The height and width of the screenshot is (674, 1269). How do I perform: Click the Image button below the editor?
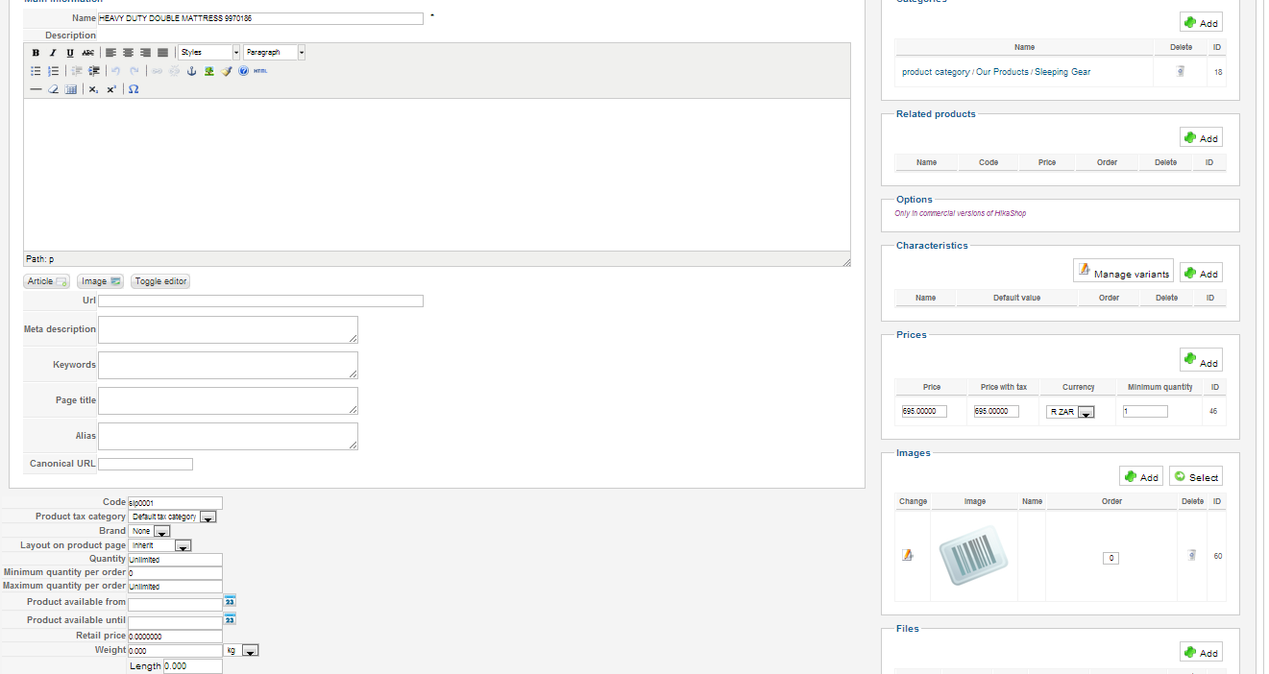101,281
